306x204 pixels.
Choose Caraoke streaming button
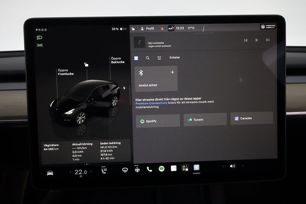click(x=252, y=118)
